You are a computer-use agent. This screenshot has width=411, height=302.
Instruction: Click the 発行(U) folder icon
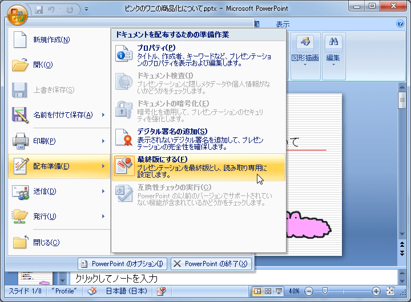(19, 216)
